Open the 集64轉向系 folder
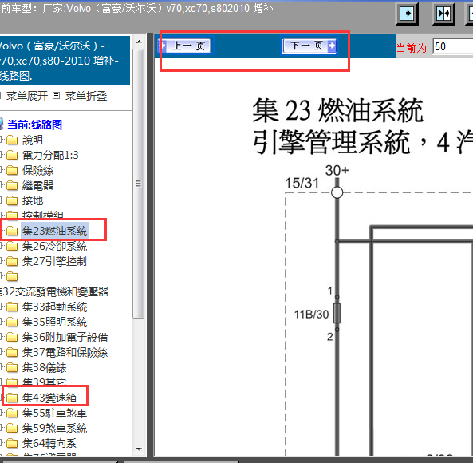This screenshot has height=463, width=473. [49, 443]
